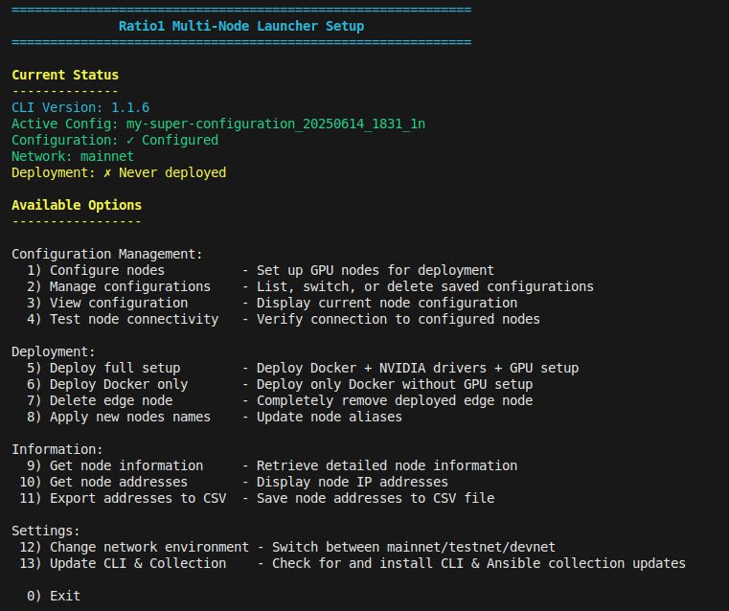This screenshot has height=611, width=729.
Task: Click the Network: mainnet status line
Action: 73,157
